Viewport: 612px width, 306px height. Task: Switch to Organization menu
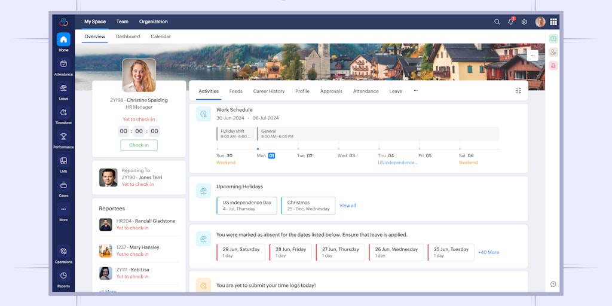[154, 22]
